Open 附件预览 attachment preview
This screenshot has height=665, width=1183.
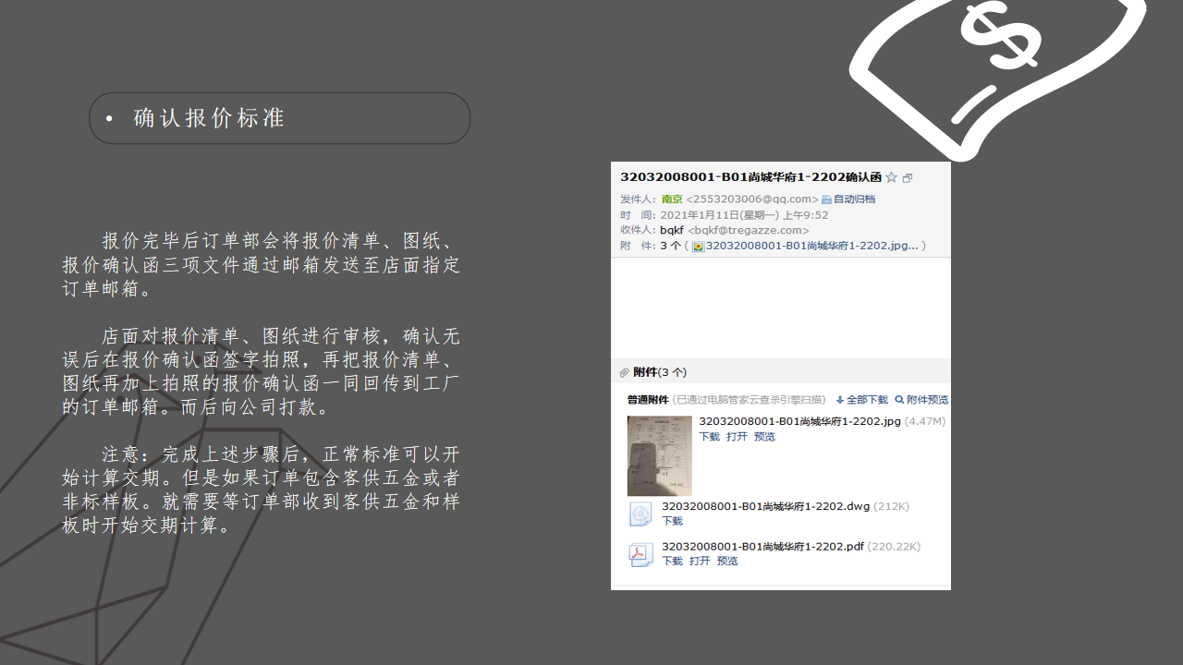tap(921, 400)
